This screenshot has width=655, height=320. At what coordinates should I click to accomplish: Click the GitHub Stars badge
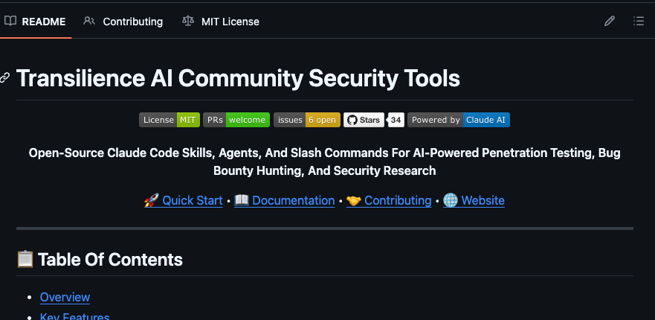pyautogui.click(x=364, y=120)
